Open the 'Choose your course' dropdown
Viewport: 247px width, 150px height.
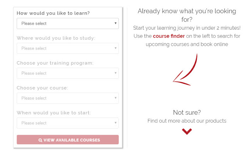(68, 98)
